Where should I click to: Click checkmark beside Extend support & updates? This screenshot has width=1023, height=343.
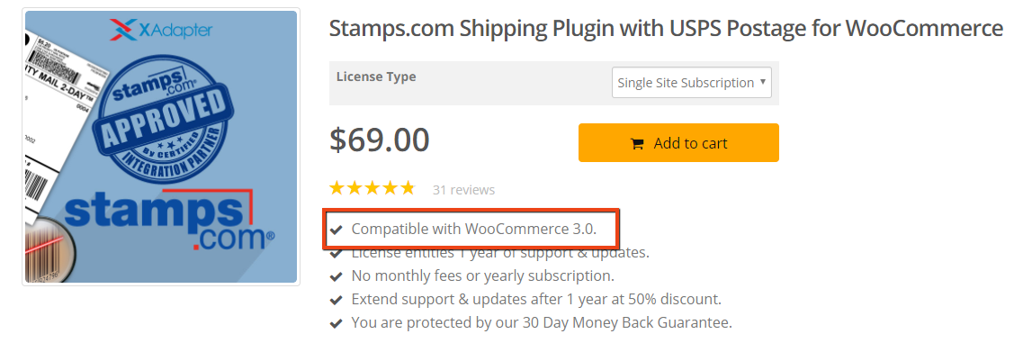pos(337,300)
